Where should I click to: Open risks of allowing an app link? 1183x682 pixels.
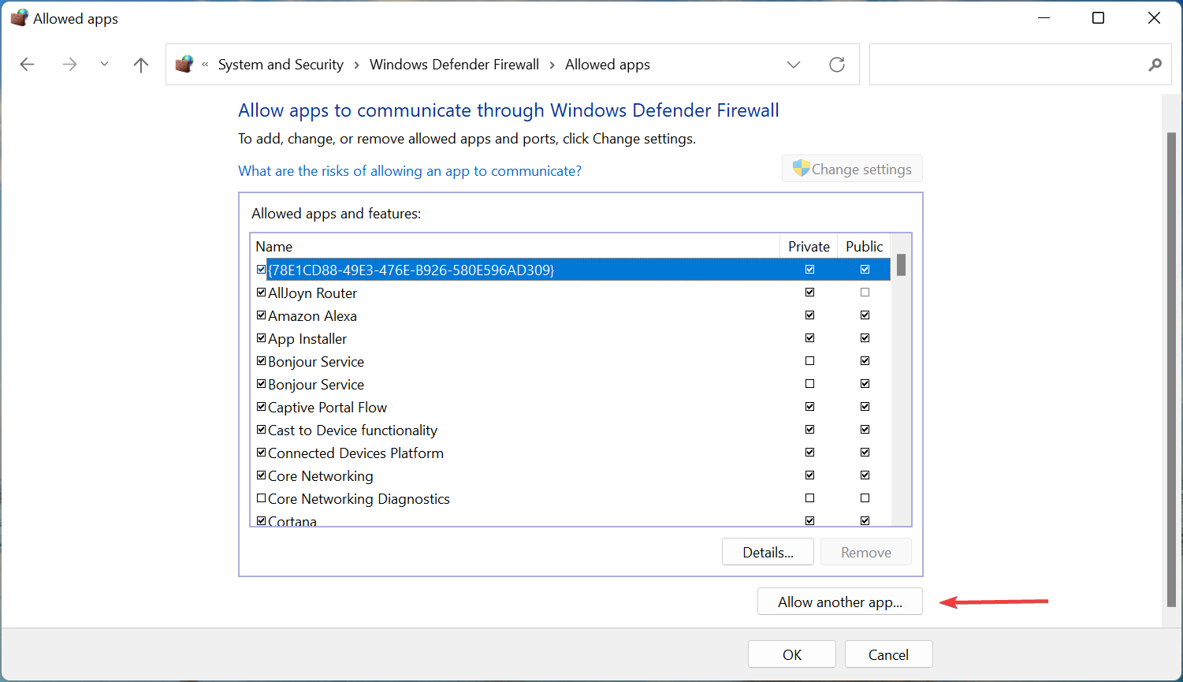tap(410, 171)
